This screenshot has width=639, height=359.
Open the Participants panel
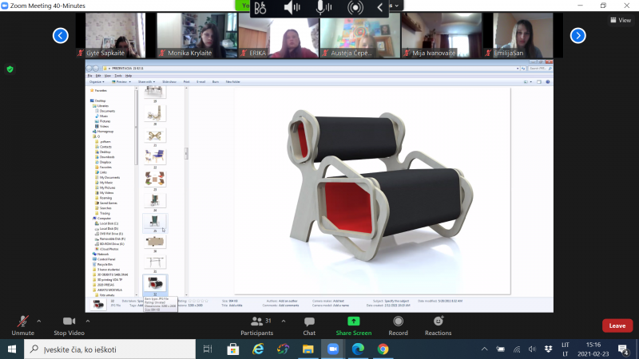tap(256, 326)
